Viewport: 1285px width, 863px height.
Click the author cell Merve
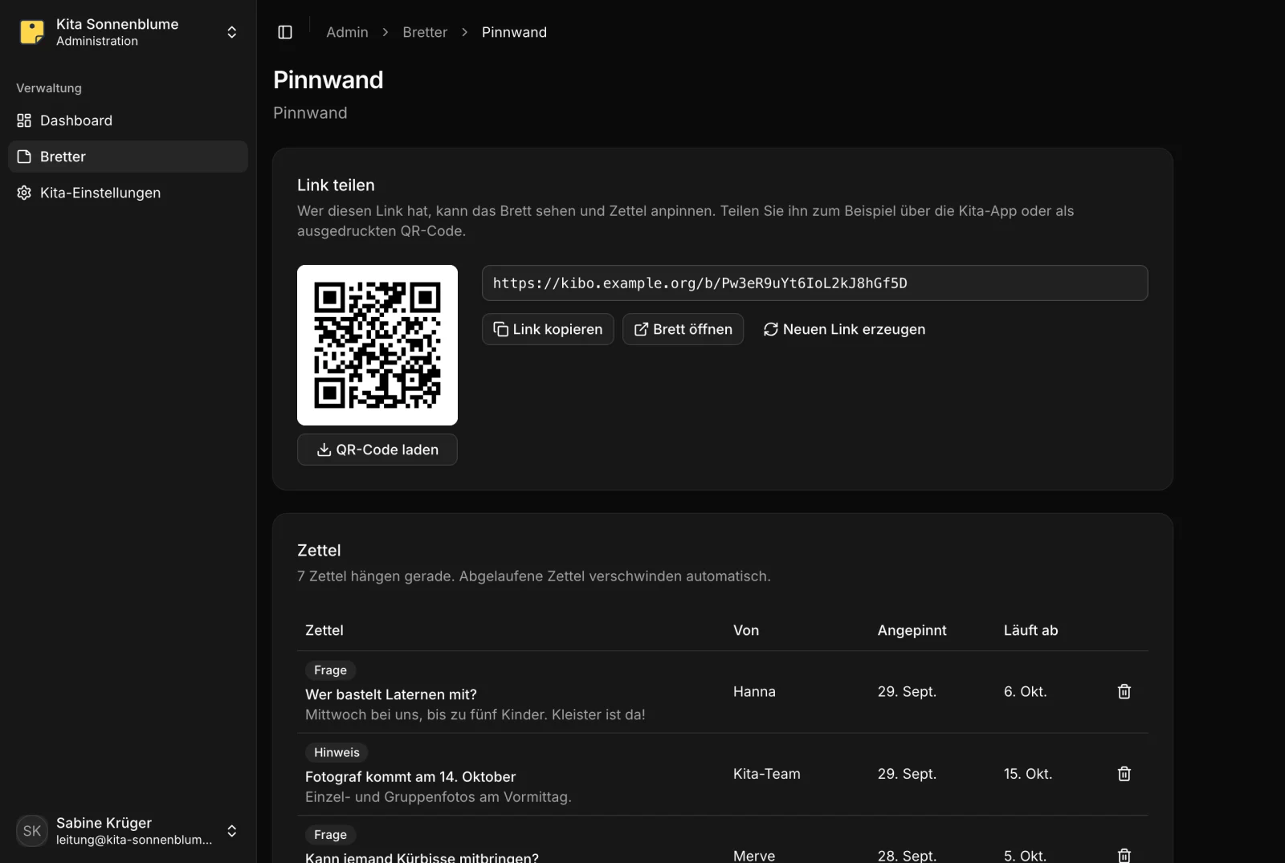pos(754,856)
